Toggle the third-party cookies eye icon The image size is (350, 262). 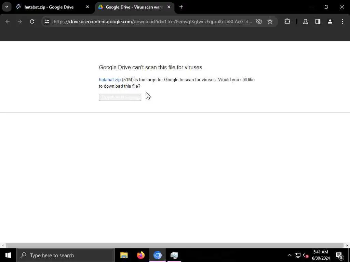click(259, 21)
